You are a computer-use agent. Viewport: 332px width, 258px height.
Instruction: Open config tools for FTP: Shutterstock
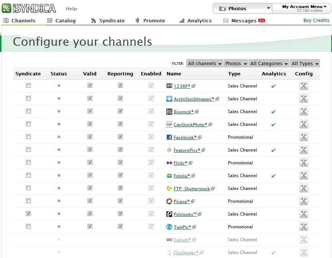click(304, 188)
